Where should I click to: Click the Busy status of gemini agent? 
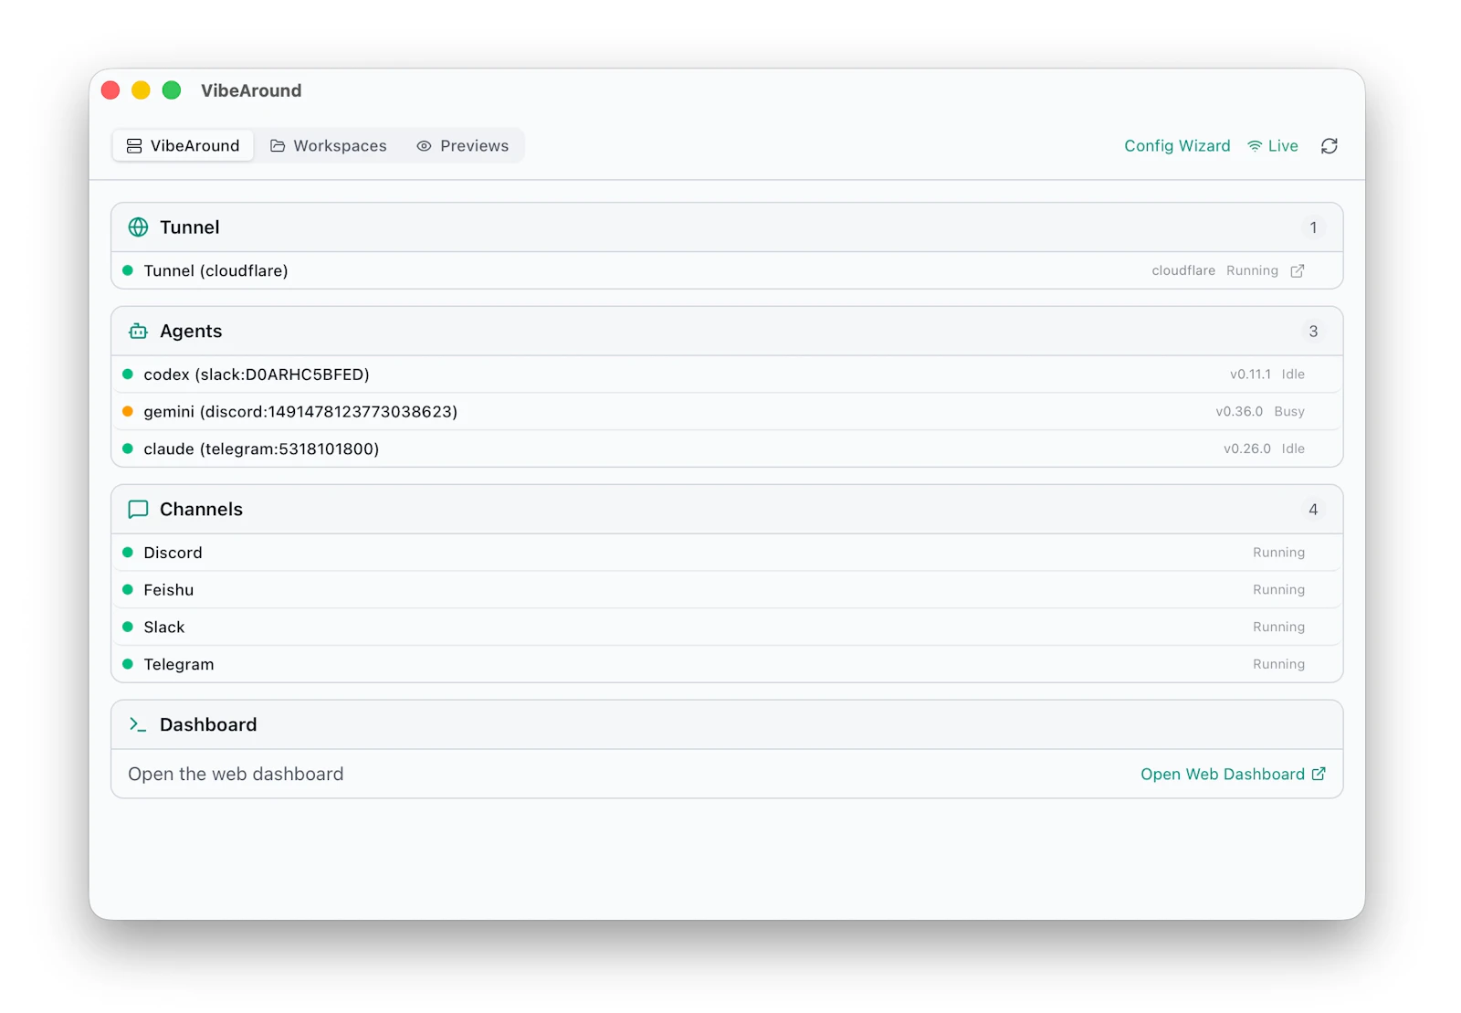pyautogui.click(x=1289, y=412)
